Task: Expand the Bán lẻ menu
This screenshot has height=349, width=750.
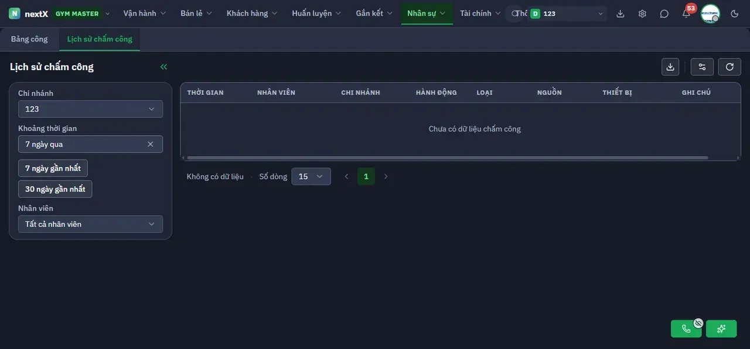Action: [196, 13]
